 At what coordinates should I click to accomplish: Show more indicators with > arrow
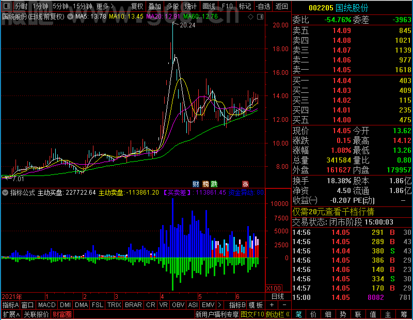pos(220,305)
